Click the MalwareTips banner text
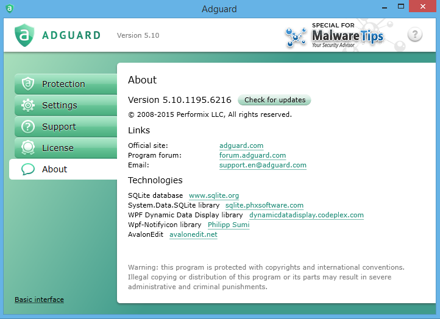Image resolution: width=440 pixels, height=319 pixels. coord(347,36)
